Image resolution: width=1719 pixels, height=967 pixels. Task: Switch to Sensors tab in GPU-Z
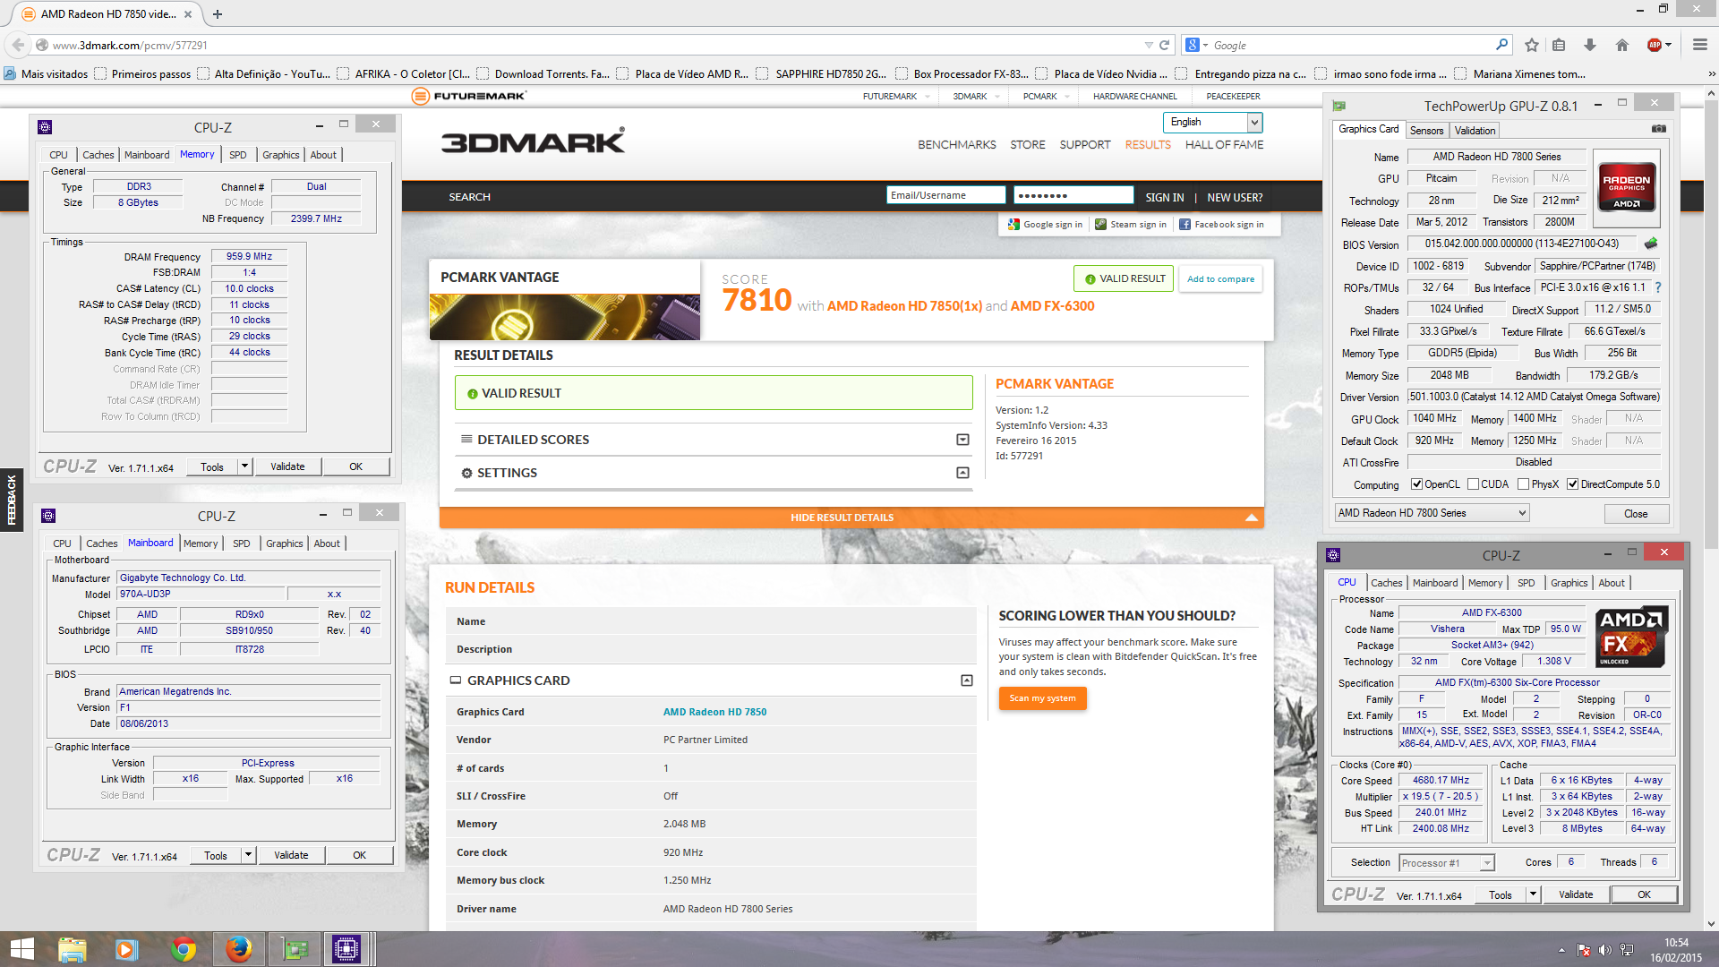tap(1426, 131)
